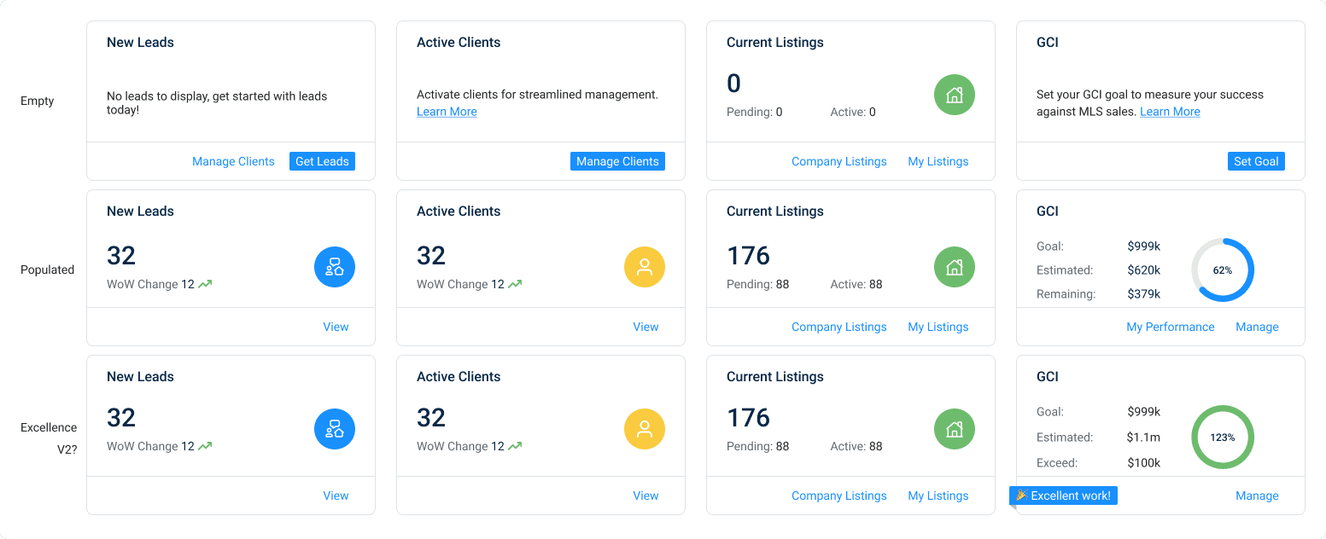Click Manage Clients link in Empty New Leads card
The width and height of the screenshot is (1326, 539).
click(x=233, y=161)
